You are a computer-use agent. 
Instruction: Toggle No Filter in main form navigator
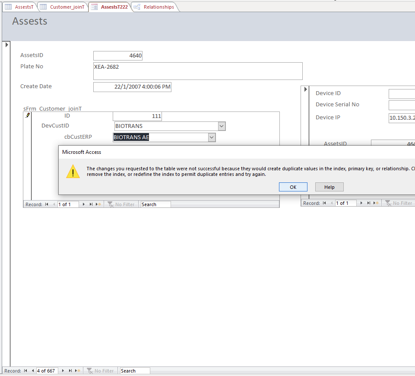click(100, 371)
